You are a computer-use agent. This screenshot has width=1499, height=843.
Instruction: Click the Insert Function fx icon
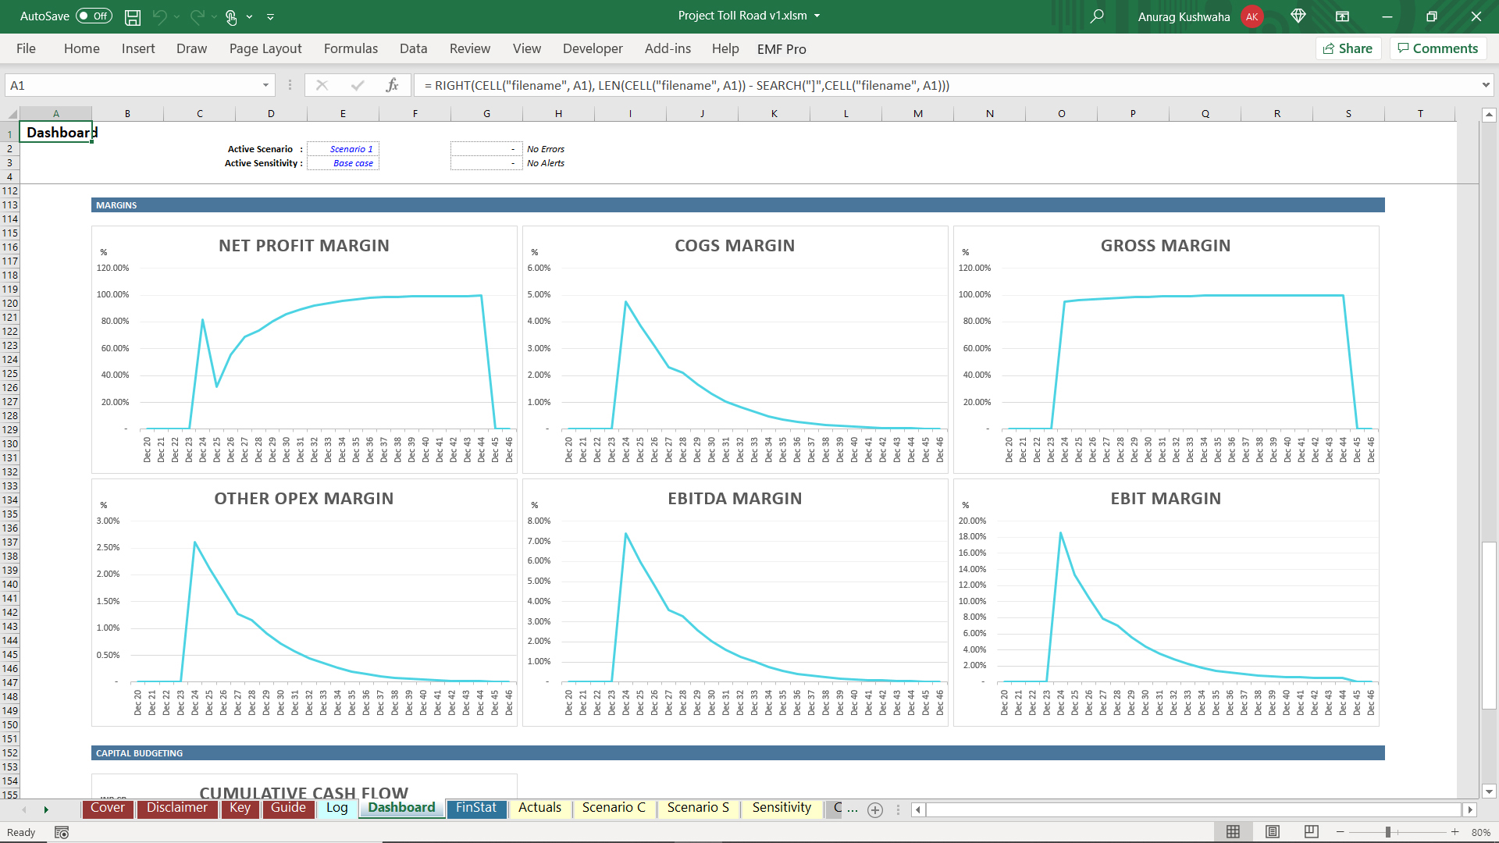point(392,85)
